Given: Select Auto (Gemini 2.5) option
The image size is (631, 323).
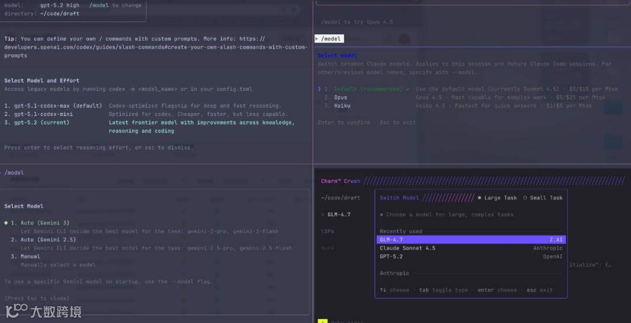Looking at the screenshot, I should (43, 240).
